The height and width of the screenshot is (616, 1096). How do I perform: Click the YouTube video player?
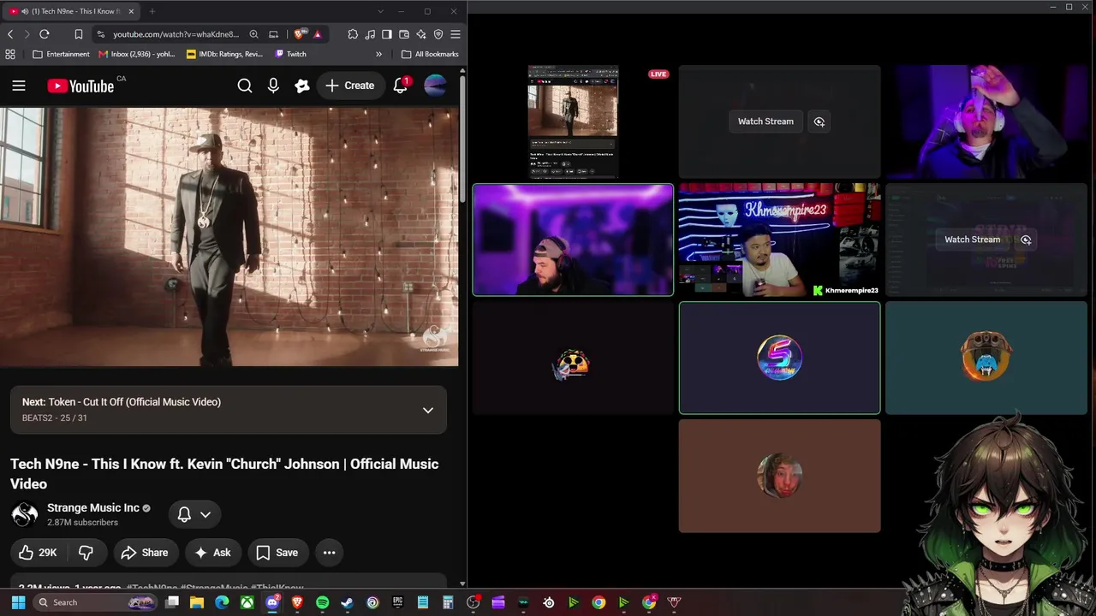click(x=229, y=237)
